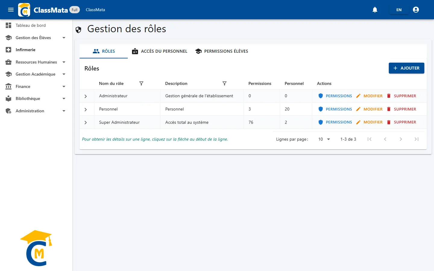Screen dimensions: 434x271
Task: Switch language with the EN button
Action: click(x=399, y=10)
